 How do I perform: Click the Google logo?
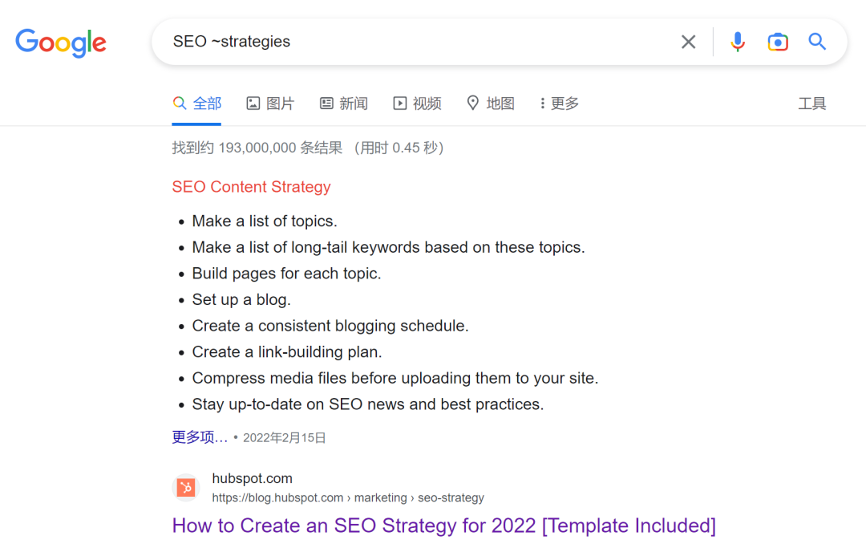point(61,43)
